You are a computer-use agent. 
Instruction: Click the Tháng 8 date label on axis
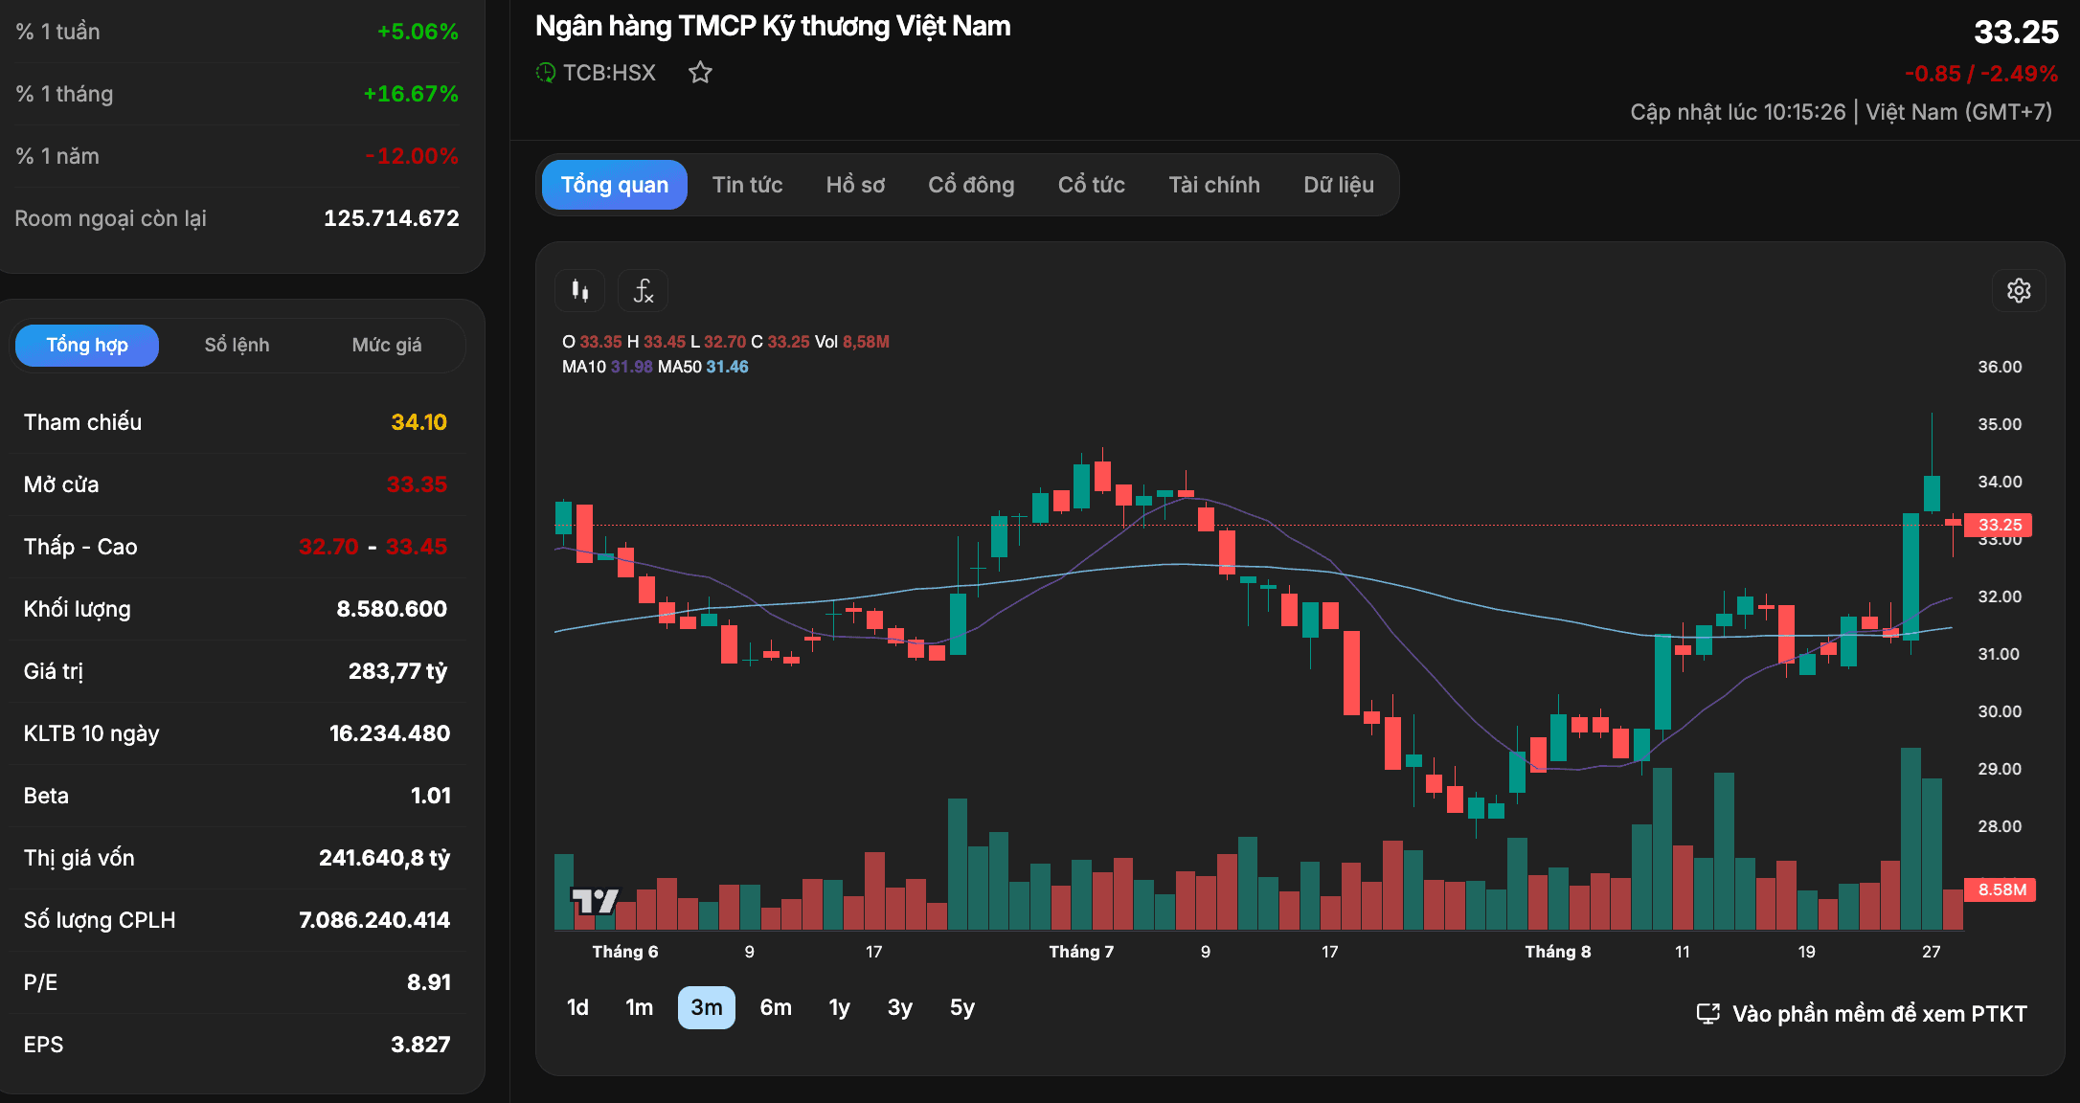(1558, 952)
